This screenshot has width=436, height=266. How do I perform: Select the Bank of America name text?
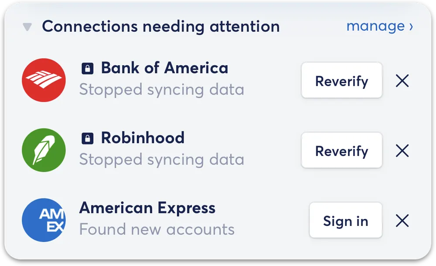pos(164,68)
